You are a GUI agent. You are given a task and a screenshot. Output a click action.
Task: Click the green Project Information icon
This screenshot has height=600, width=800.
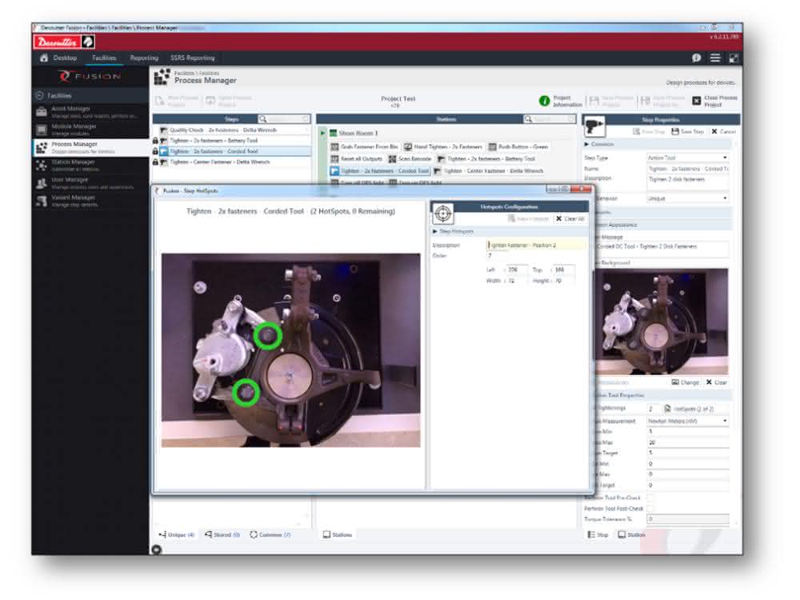pos(544,101)
